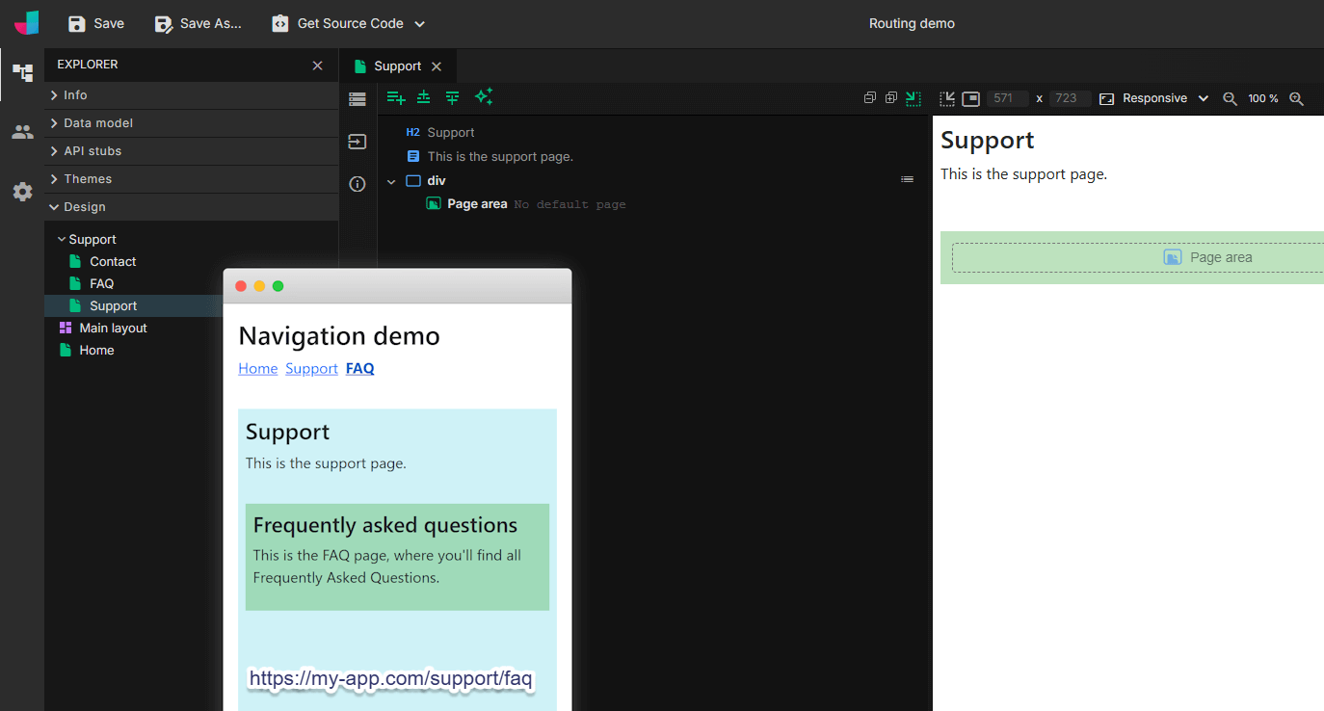Click the AI sparkle icon in component toolbar
The width and height of the screenshot is (1324, 711).
[484, 96]
